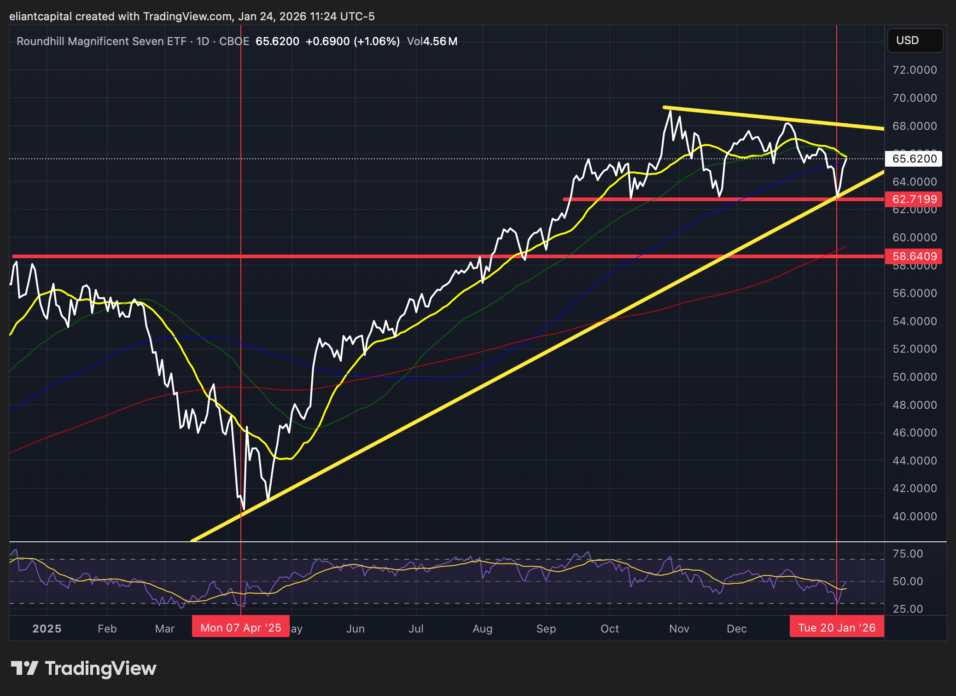Click the USD currency selector
Screen dimensions: 956x696
pyautogui.click(x=915, y=41)
